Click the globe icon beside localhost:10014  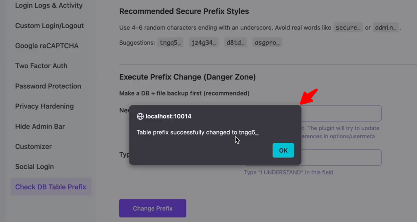pyautogui.click(x=140, y=116)
